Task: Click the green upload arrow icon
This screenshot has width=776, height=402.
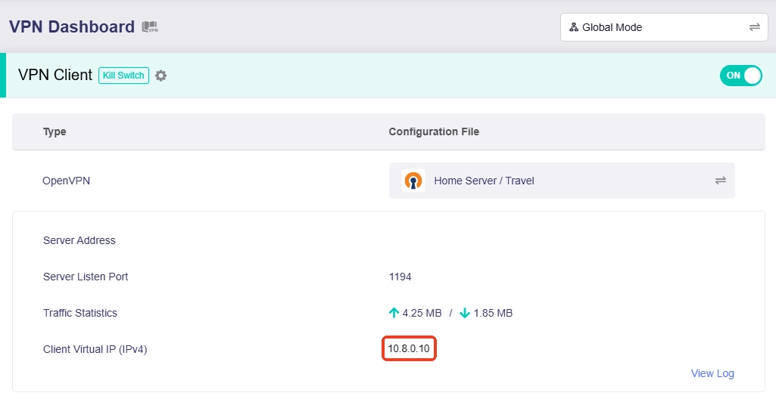Action: pos(394,313)
